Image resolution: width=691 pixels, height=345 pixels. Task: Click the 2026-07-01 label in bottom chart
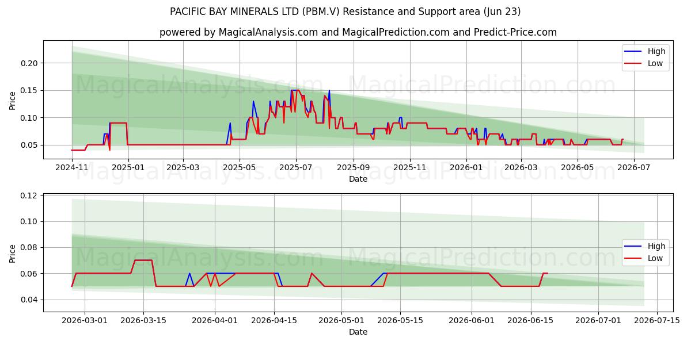pyautogui.click(x=598, y=320)
